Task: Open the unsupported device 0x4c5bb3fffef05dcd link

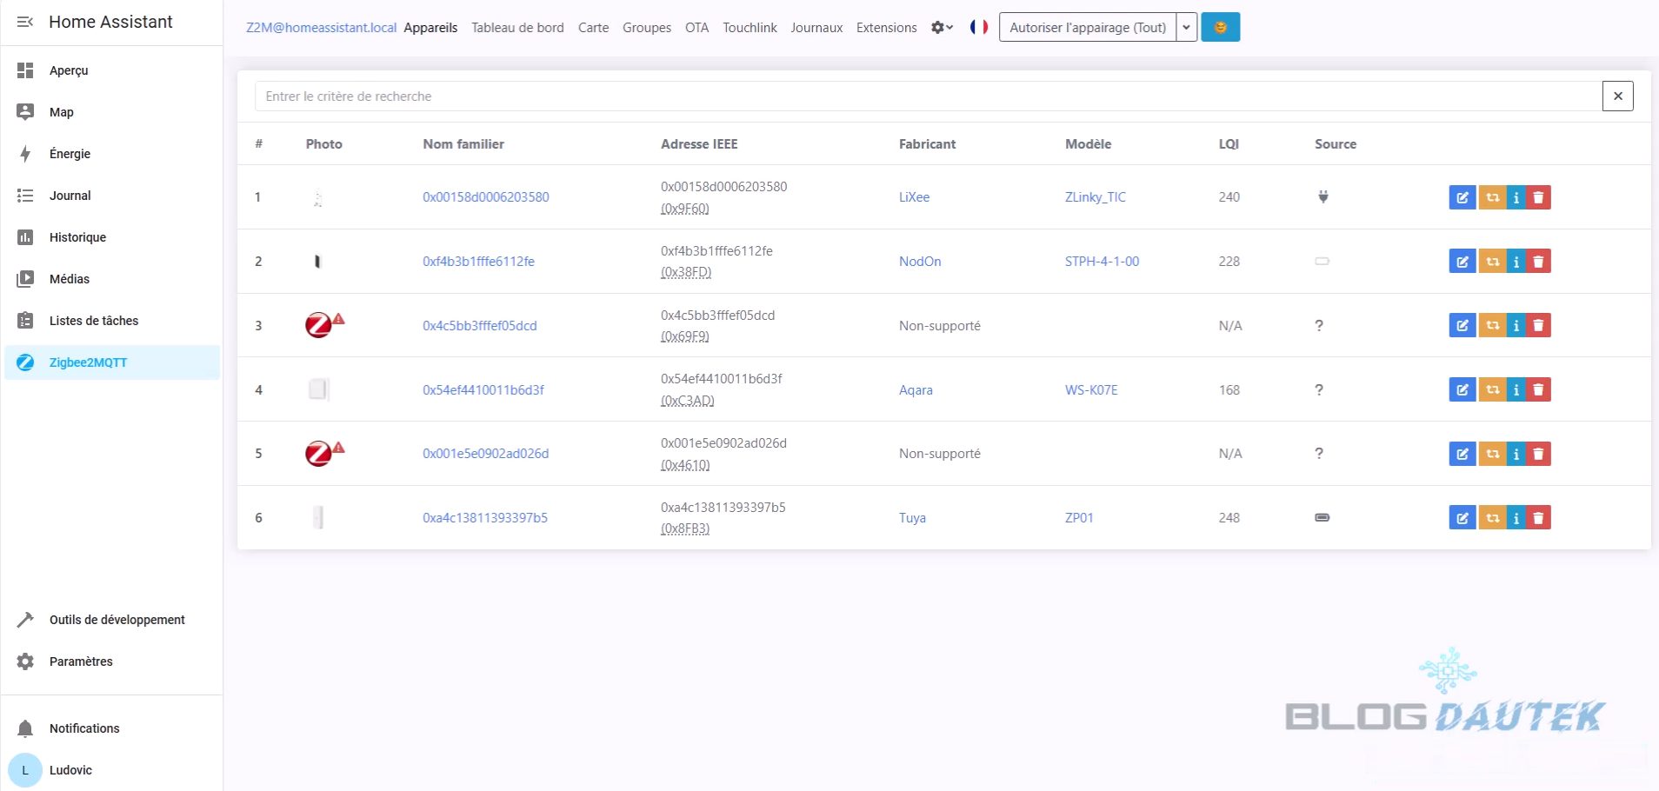Action: pyautogui.click(x=479, y=326)
